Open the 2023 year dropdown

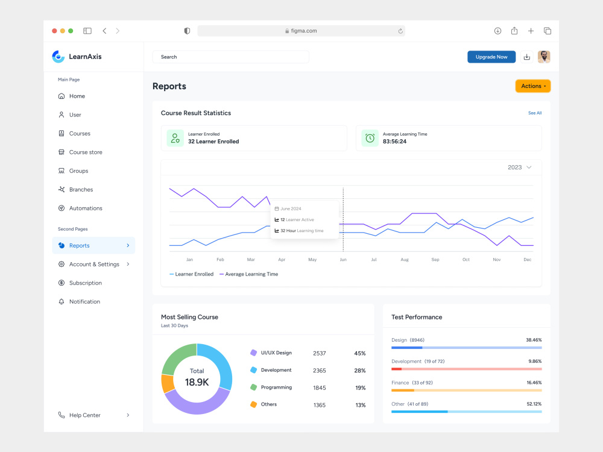click(x=520, y=167)
